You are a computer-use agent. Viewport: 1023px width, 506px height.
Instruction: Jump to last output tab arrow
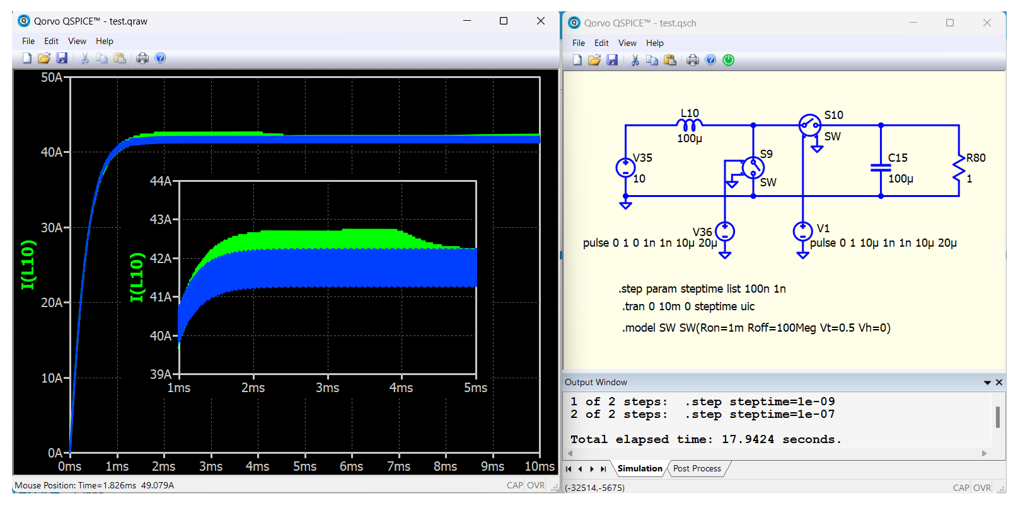tap(603, 469)
